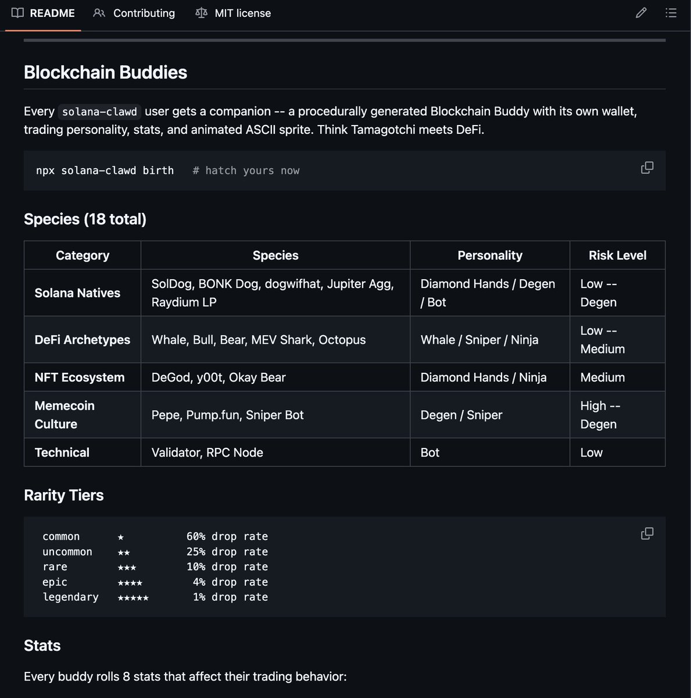Copy the npx solana-clawd birth command
The height and width of the screenshot is (698, 691).
[647, 168]
